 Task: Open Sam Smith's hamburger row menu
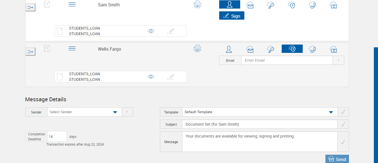click(x=72, y=5)
